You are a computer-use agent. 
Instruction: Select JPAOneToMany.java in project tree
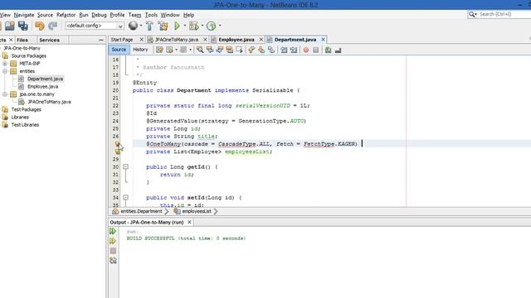[x=49, y=102]
